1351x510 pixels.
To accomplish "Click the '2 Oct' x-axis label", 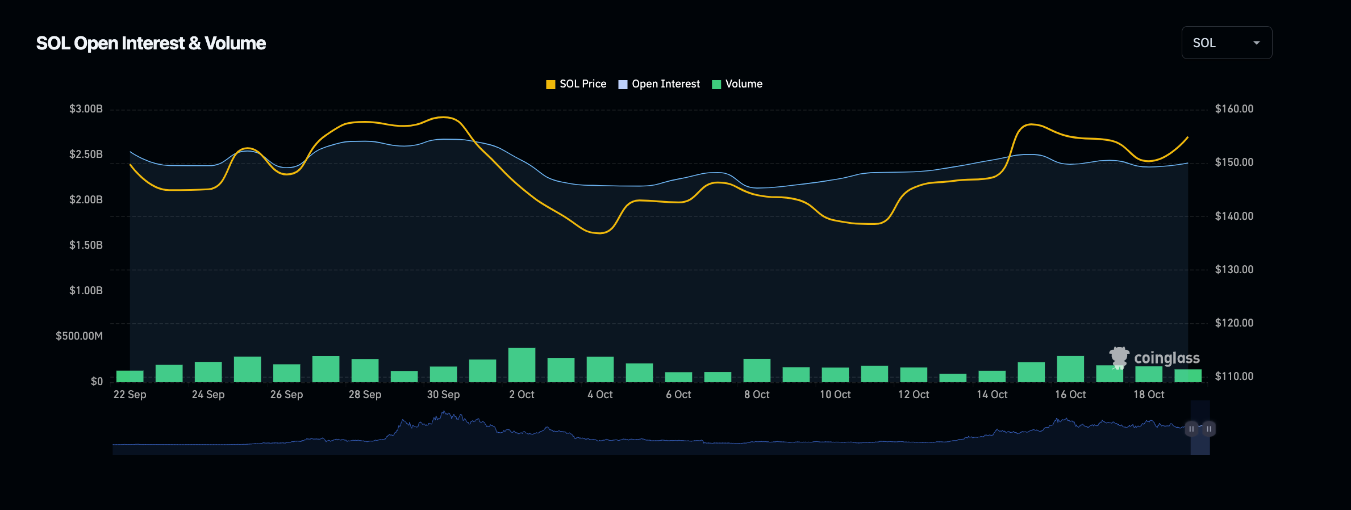I will (522, 394).
